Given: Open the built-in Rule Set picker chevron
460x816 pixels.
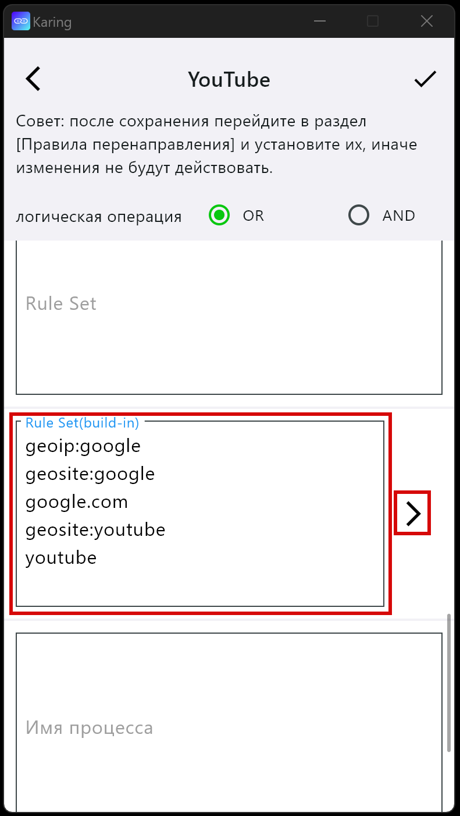Looking at the screenshot, I should tap(413, 513).
